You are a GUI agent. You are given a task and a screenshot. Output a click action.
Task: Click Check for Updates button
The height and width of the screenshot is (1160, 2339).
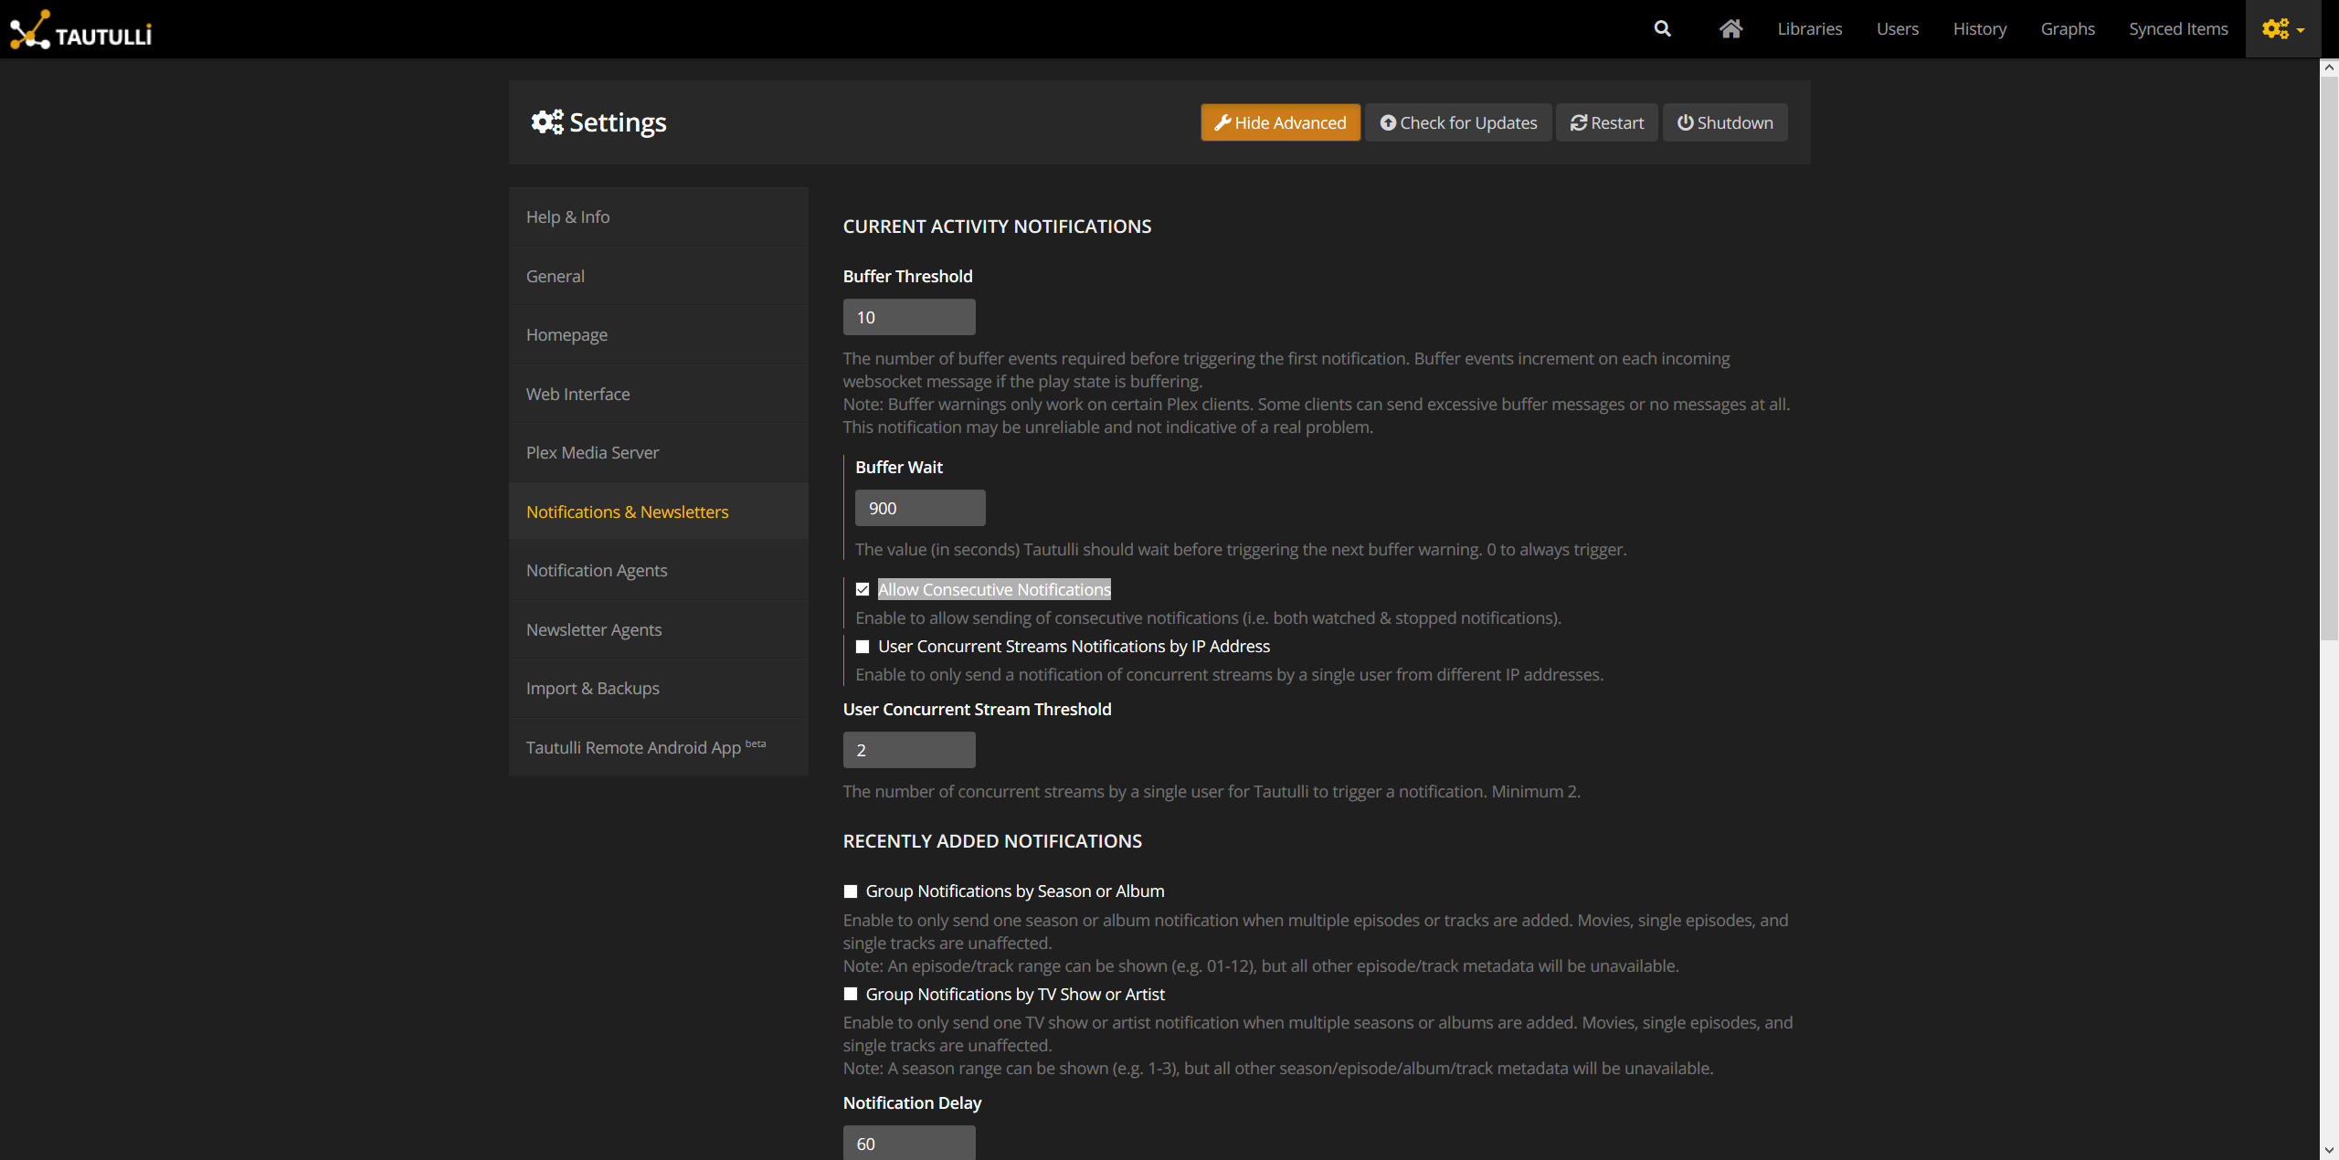pyautogui.click(x=1458, y=122)
